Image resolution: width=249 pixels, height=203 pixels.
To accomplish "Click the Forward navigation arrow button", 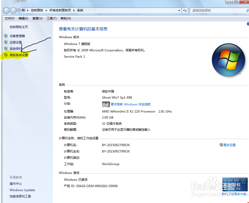I will [x=13, y=11].
